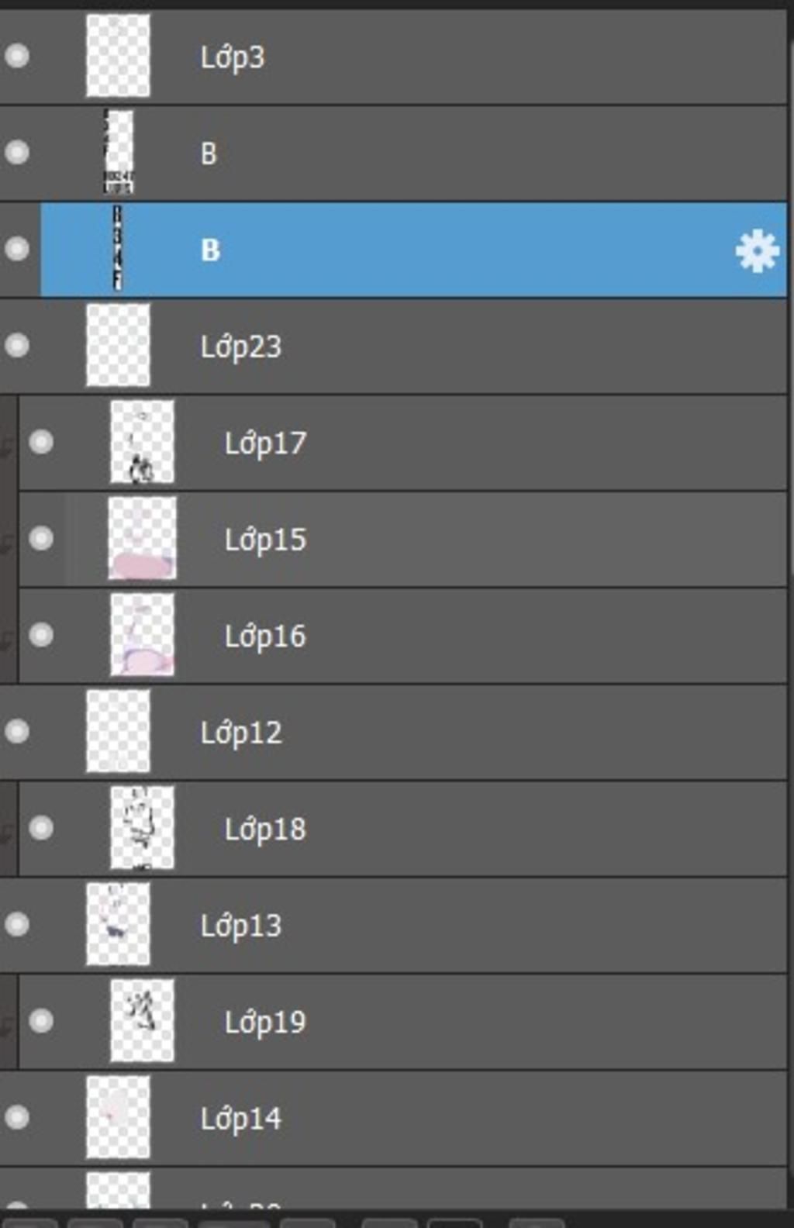The width and height of the screenshot is (794, 1228).
Task: Select the Lớp15 layer thumbnail
Action: click(x=142, y=538)
